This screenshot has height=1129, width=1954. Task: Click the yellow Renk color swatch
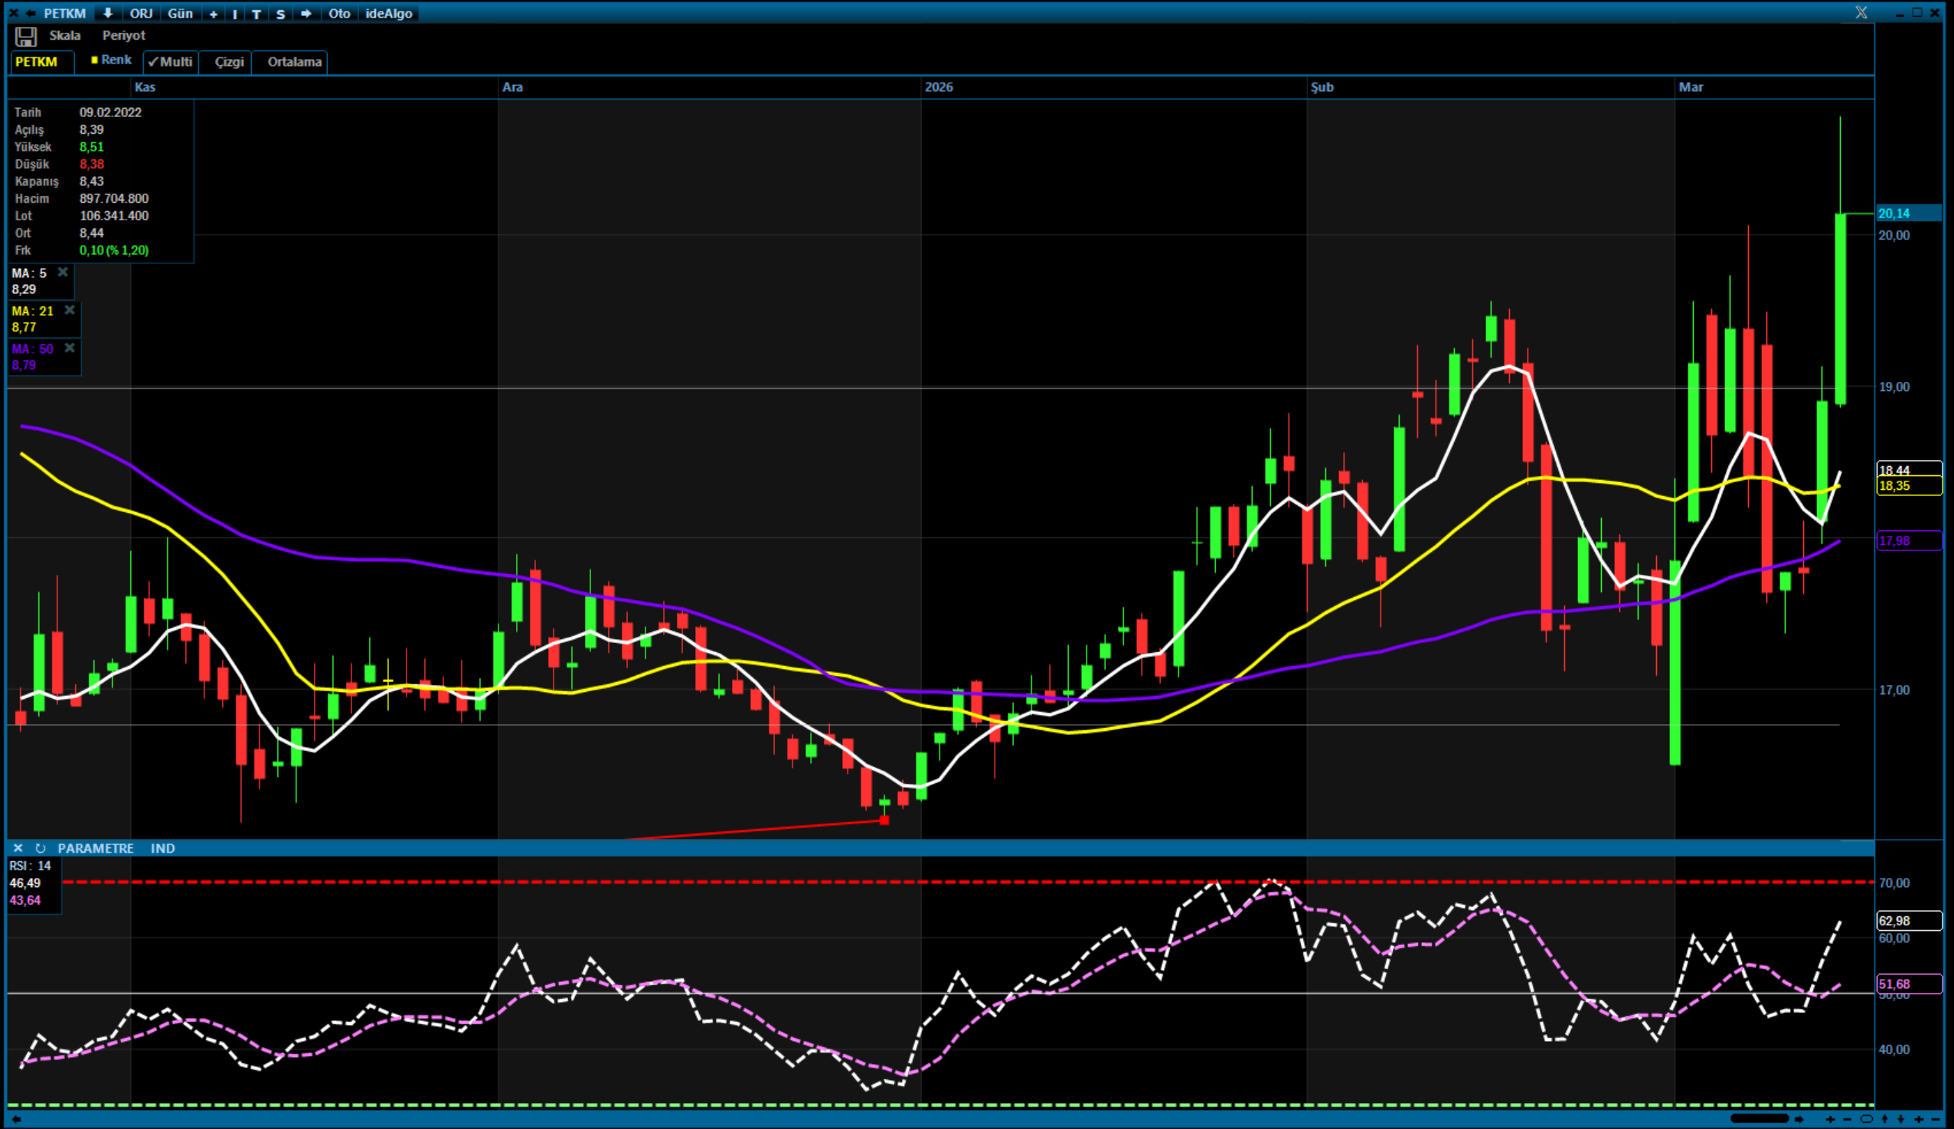pyautogui.click(x=95, y=60)
